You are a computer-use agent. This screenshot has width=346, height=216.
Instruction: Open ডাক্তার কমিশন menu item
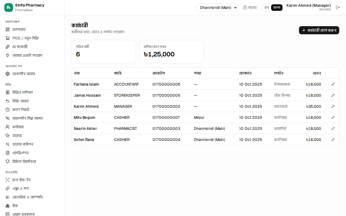coord(32,144)
